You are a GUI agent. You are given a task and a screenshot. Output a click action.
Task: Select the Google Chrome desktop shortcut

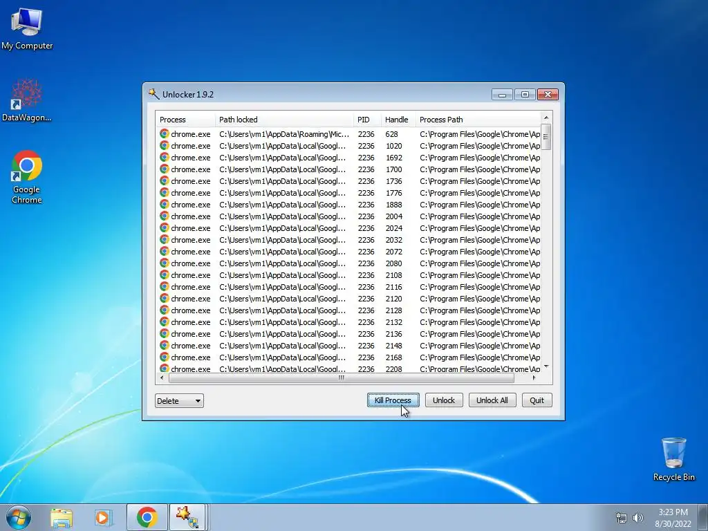pos(27,178)
